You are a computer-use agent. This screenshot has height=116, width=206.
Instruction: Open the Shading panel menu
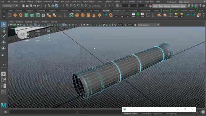[19, 22]
